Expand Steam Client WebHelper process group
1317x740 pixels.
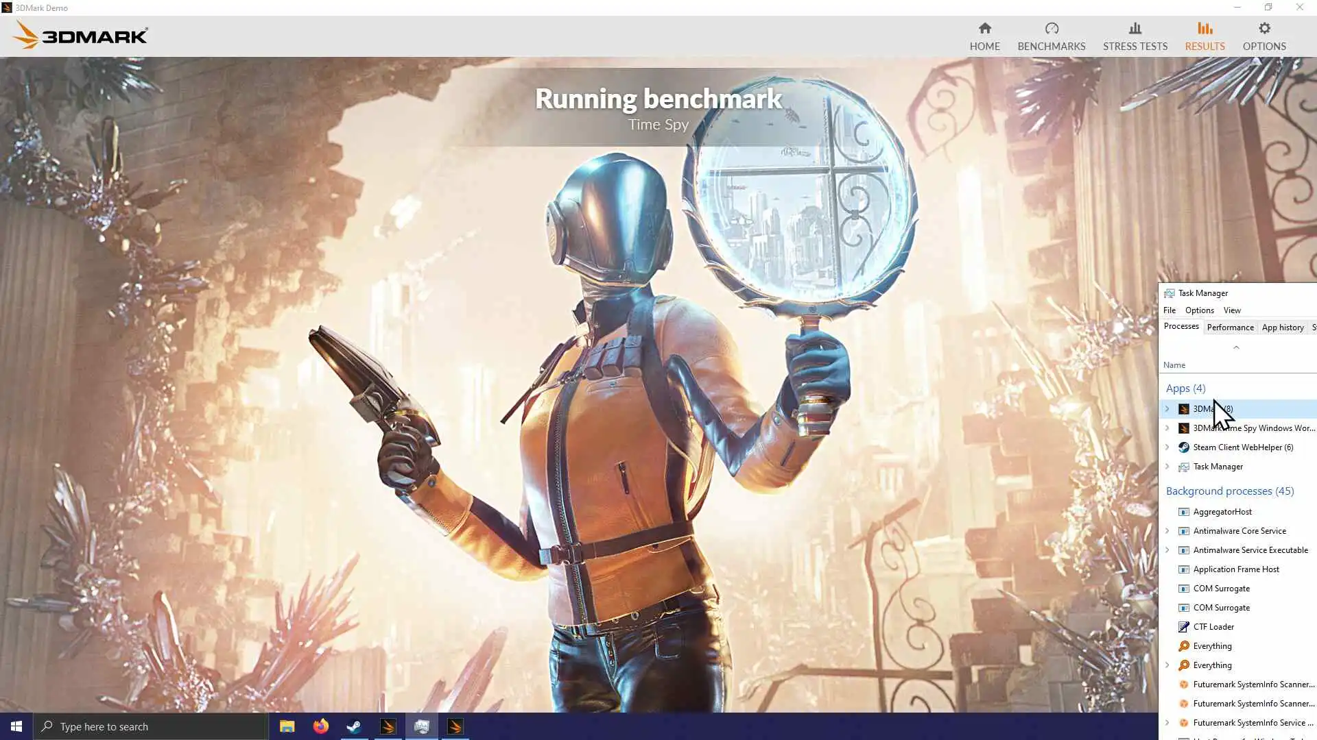coord(1167,447)
